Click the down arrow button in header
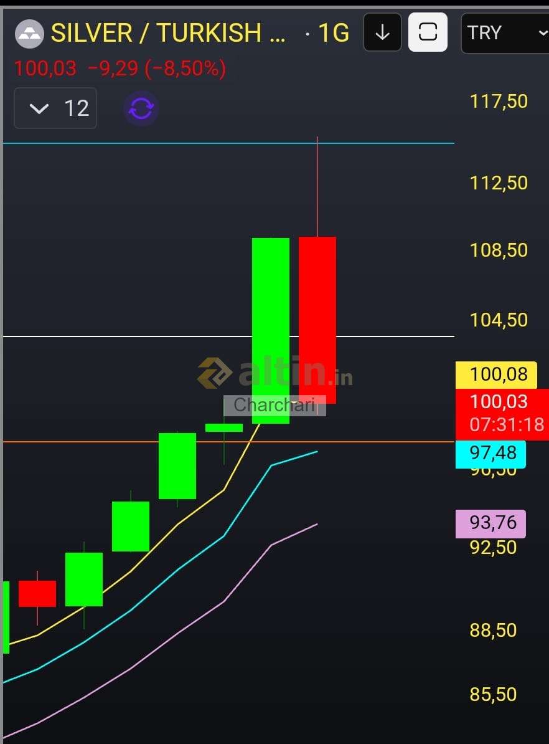Image resolution: width=549 pixels, height=744 pixels. coord(382,32)
